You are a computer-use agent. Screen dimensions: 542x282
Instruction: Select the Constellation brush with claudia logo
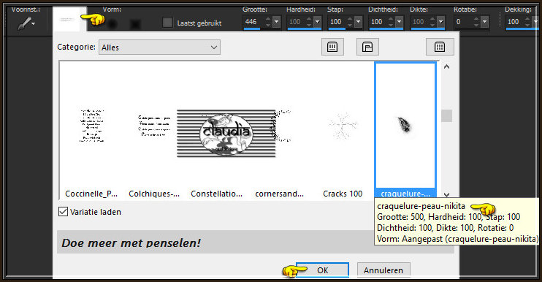coord(226,133)
